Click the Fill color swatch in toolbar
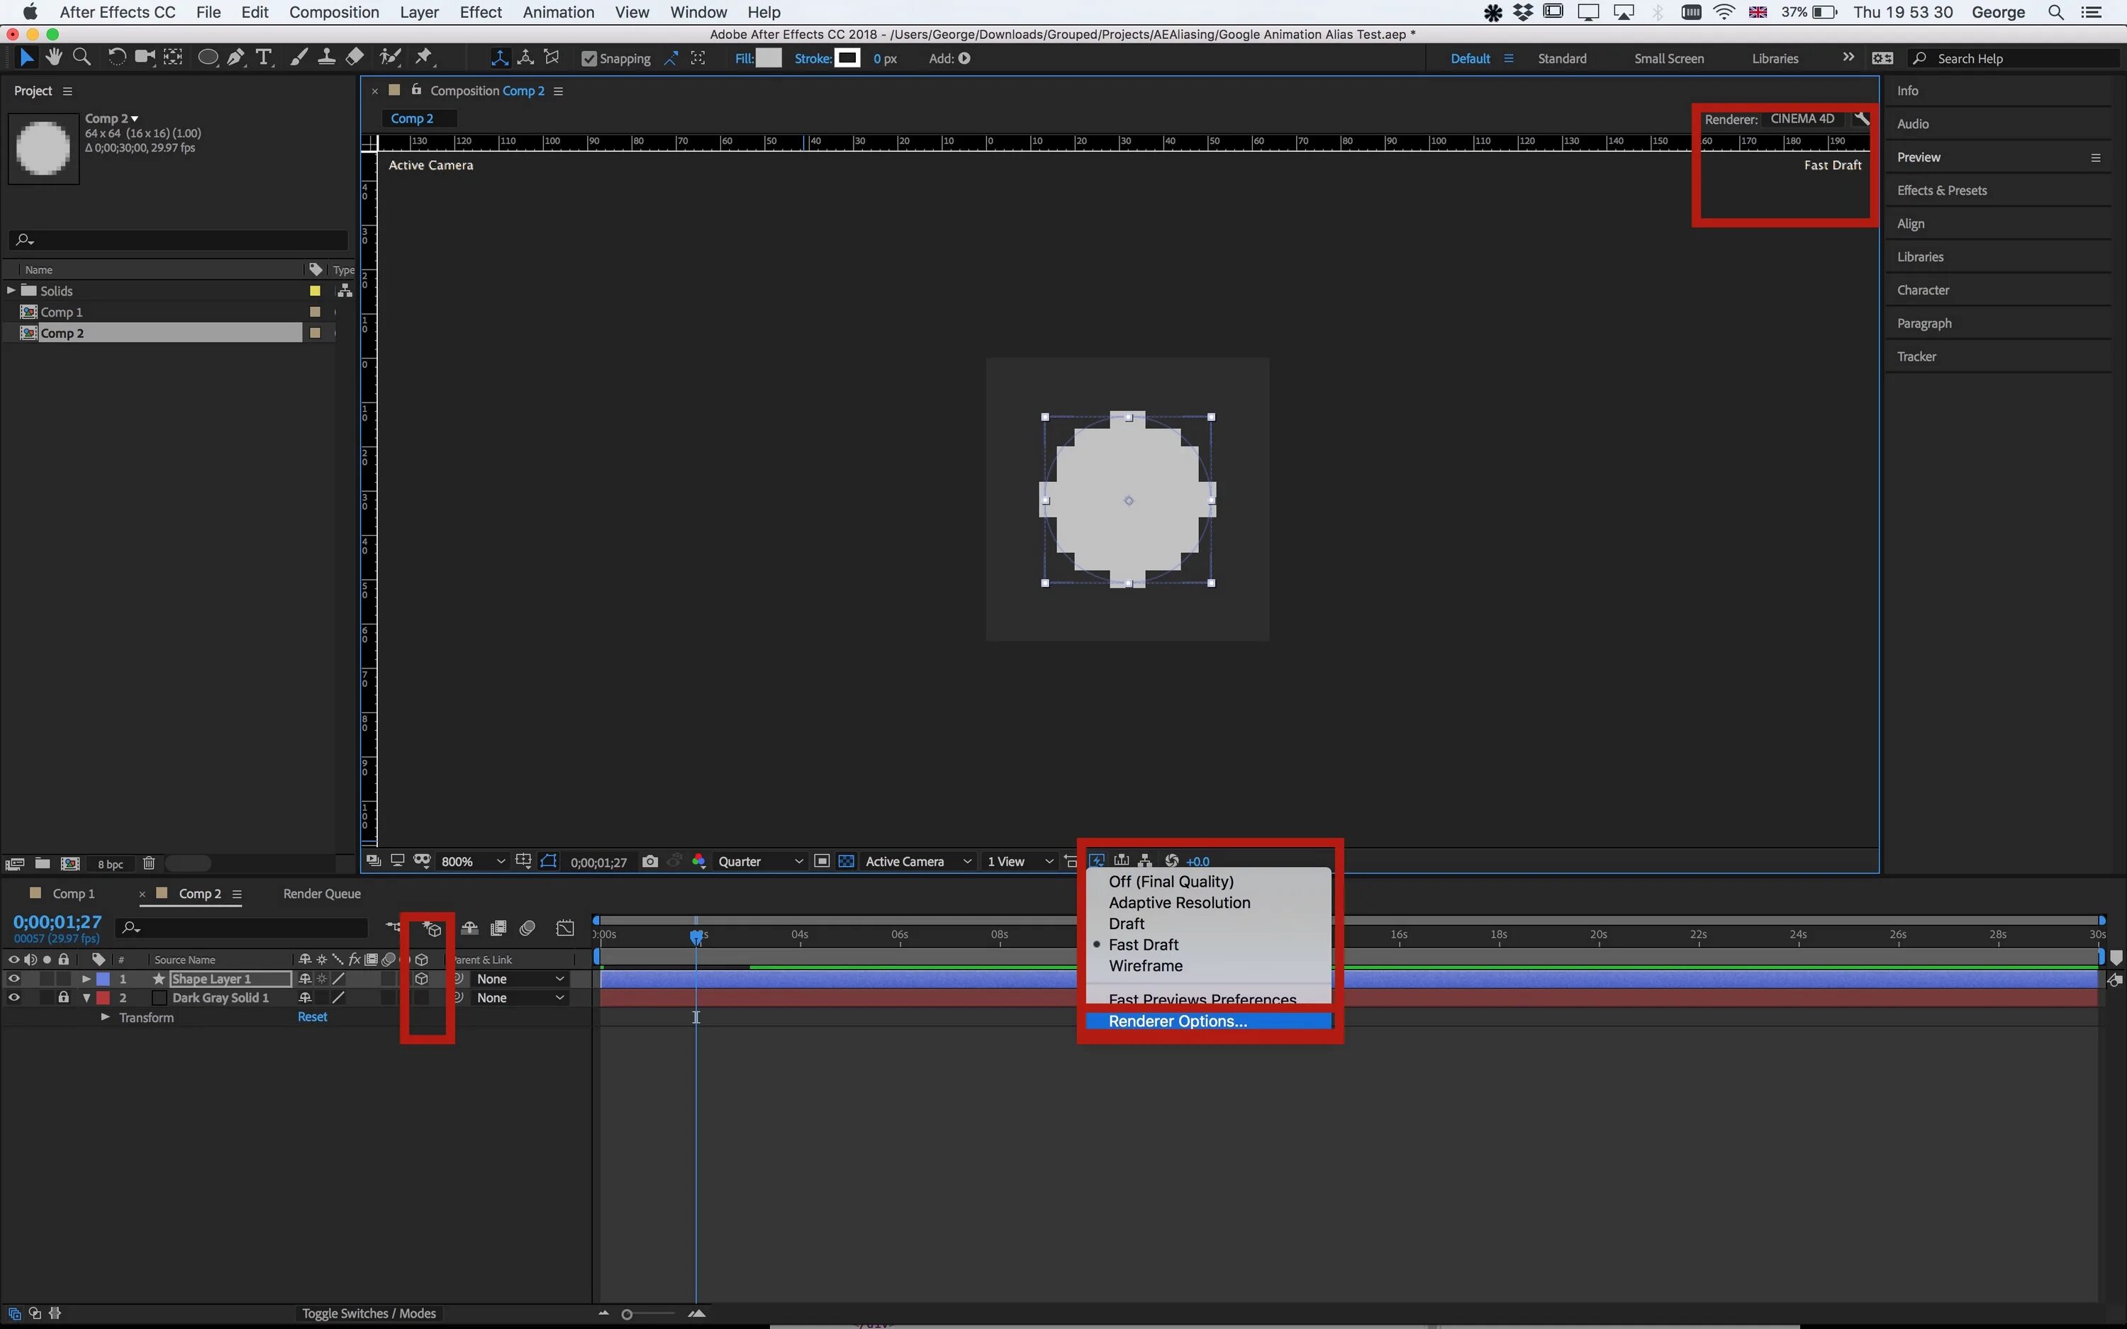Screen dimensions: 2127x1329 click(769, 58)
